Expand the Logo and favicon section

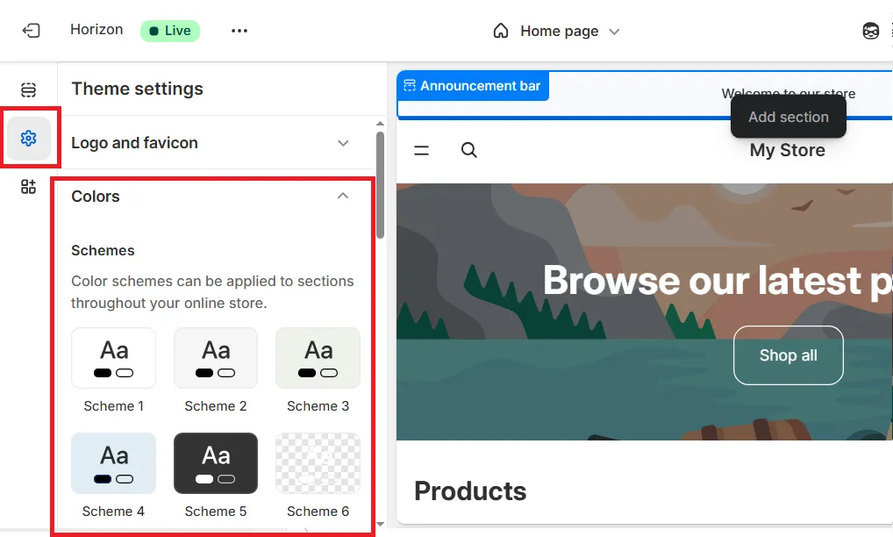click(x=343, y=143)
